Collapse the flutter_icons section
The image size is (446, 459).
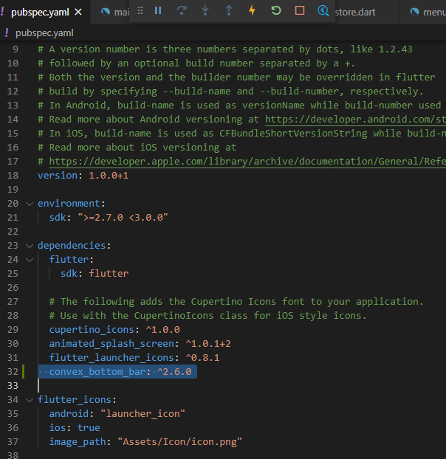(x=30, y=400)
